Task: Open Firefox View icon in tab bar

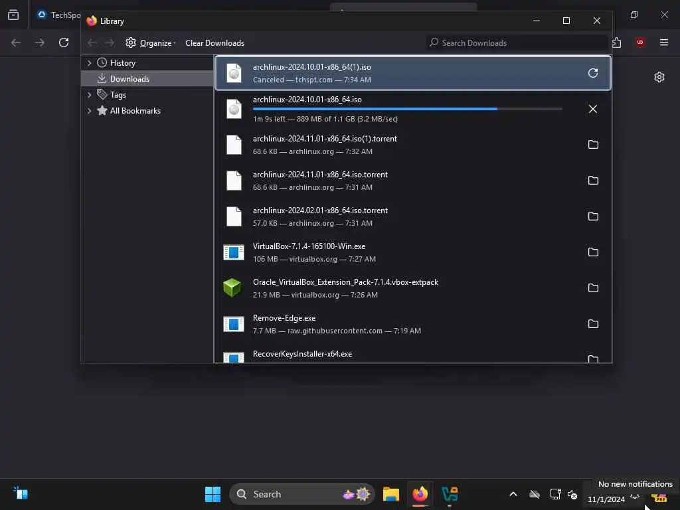Action: click(x=13, y=15)
